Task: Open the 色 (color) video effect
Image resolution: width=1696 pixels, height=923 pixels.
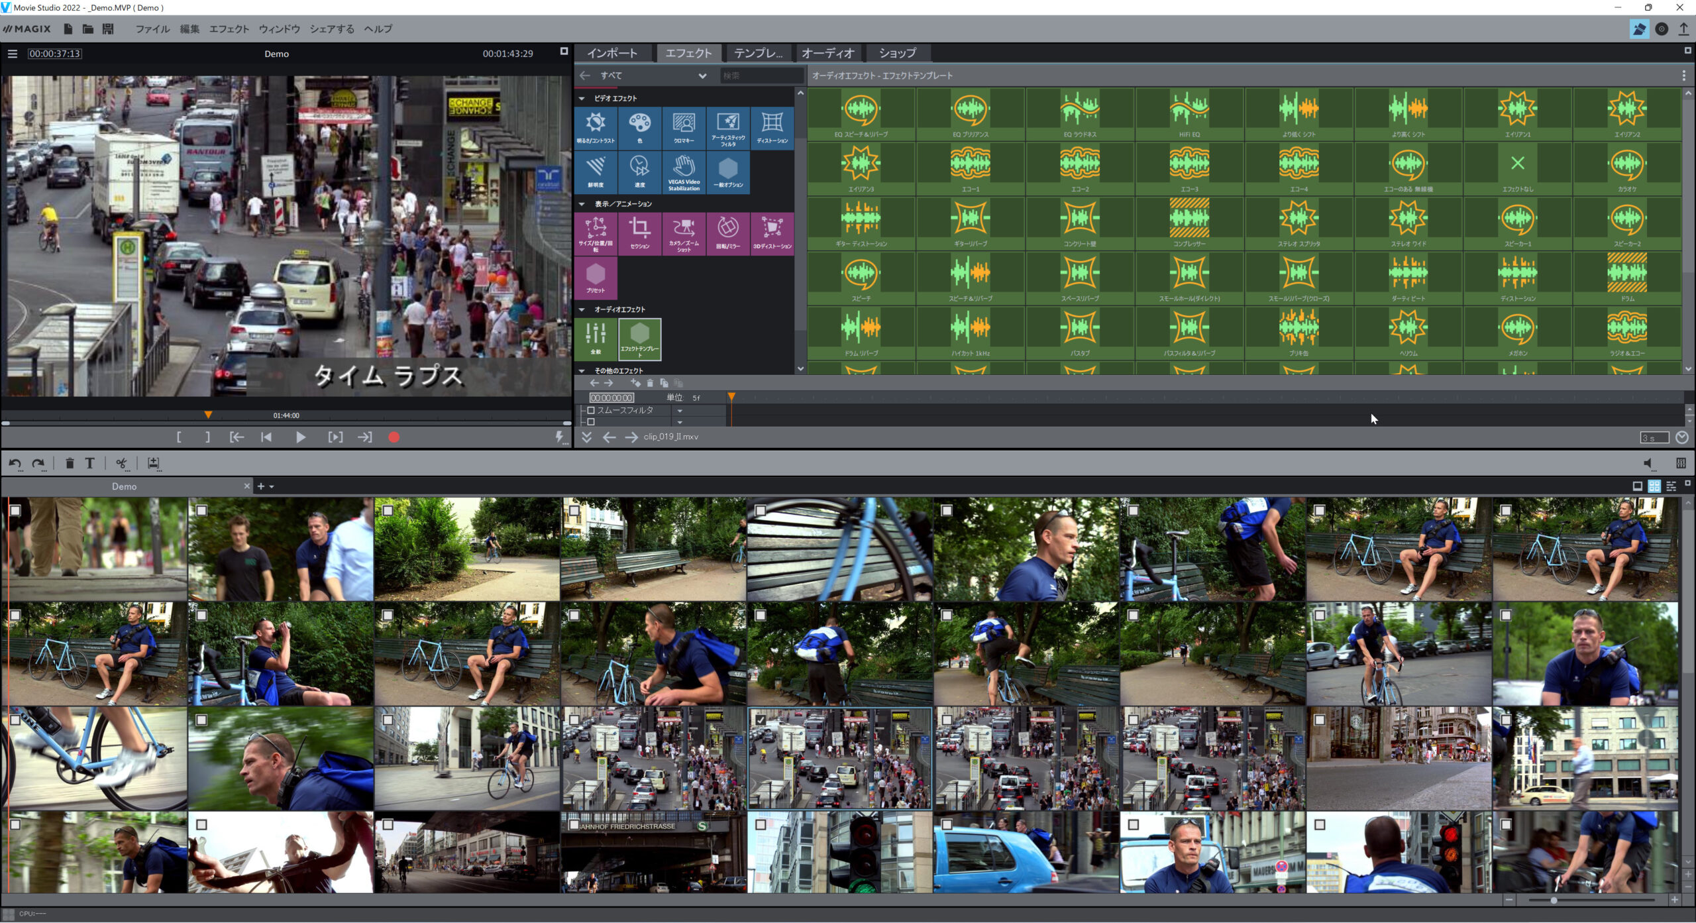Action: [639, 128]
